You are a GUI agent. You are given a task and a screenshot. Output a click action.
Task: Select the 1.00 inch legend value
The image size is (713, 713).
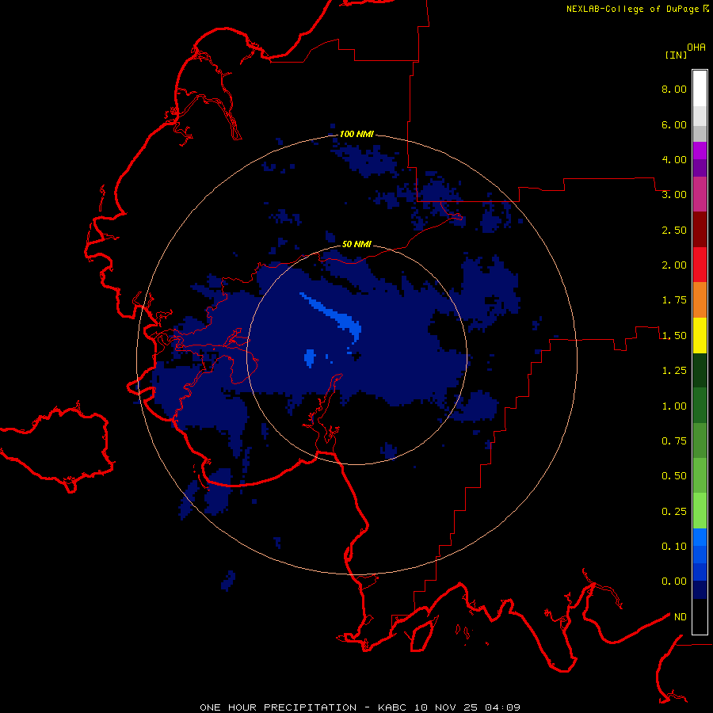coord(674,406)
